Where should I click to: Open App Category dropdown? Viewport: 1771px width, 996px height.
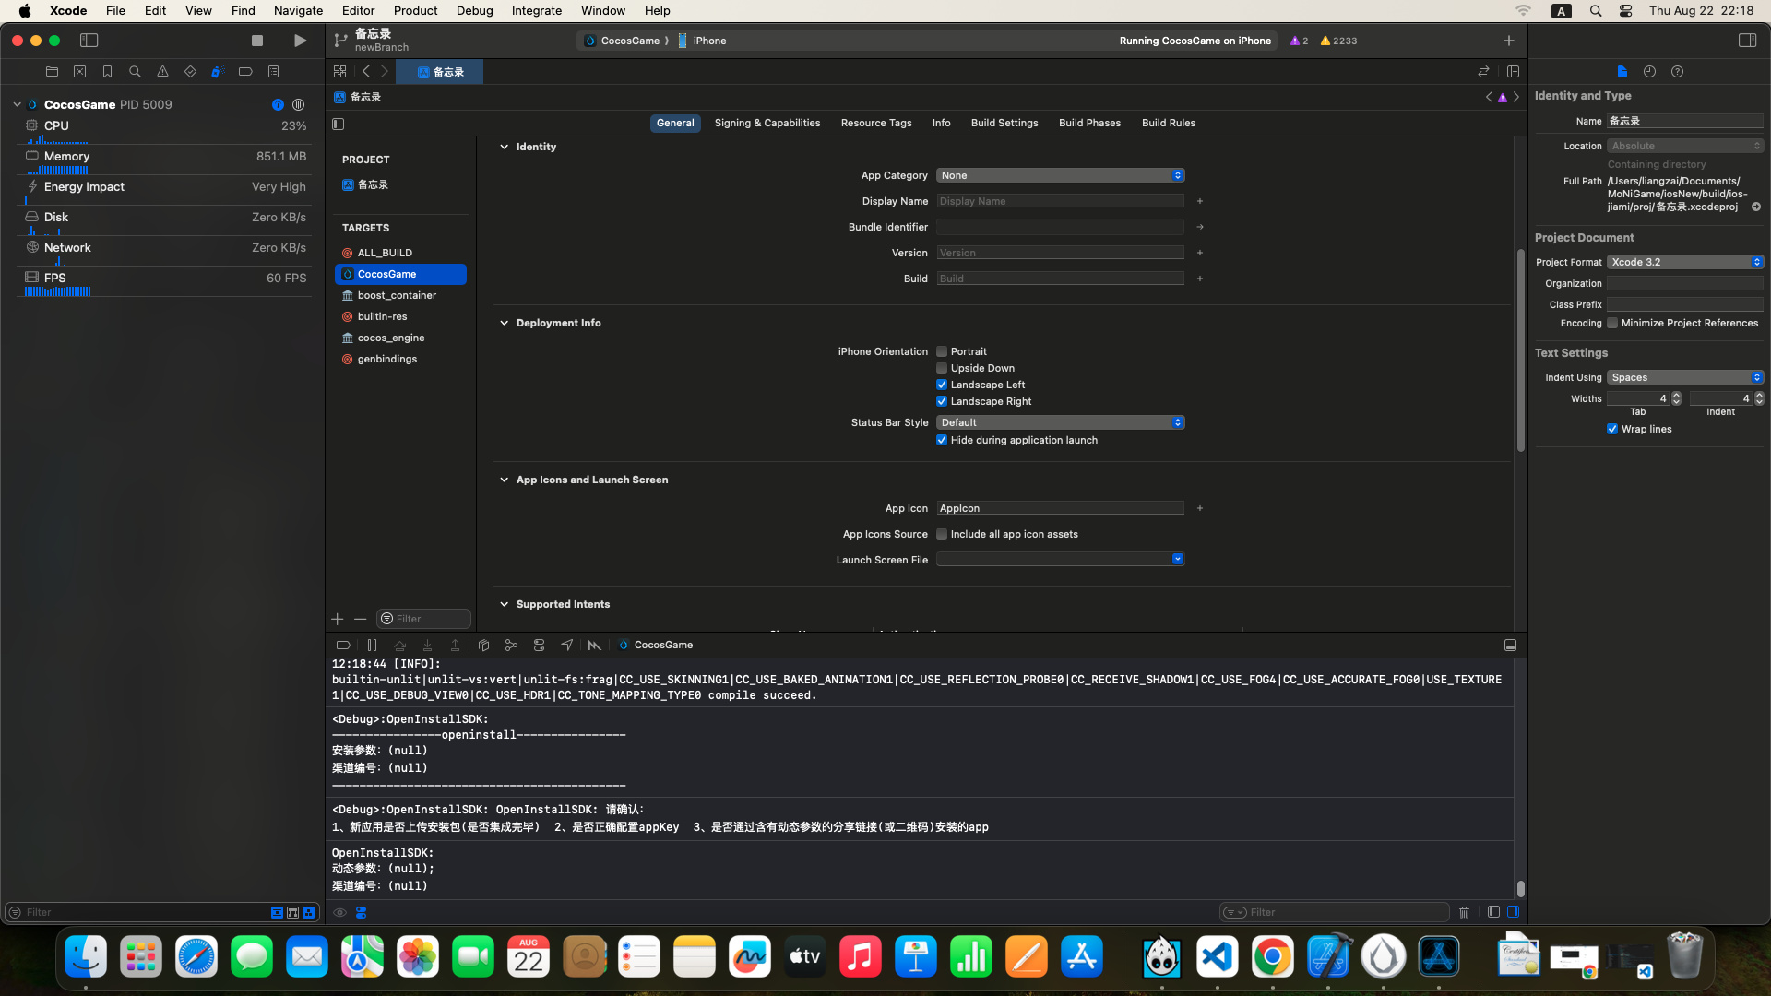click(1060, 175)
